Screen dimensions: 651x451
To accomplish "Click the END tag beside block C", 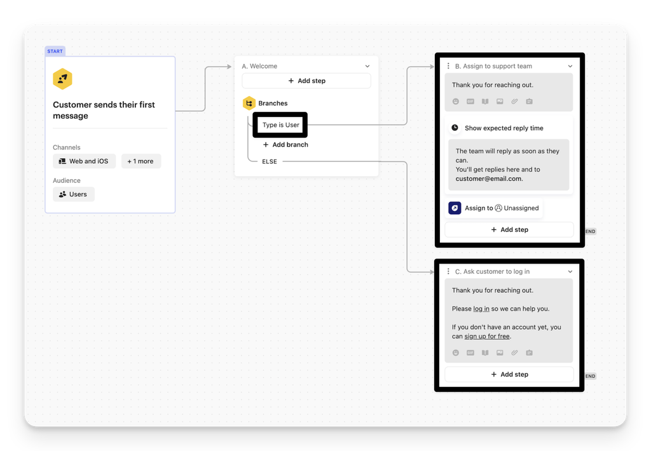I will 591,376.
